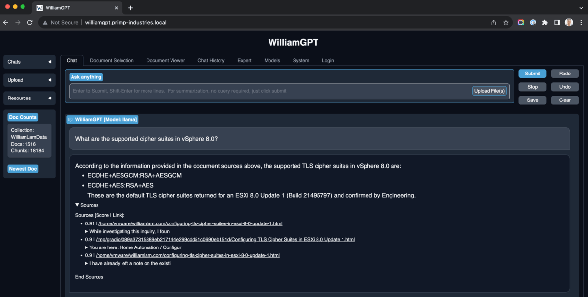Click the 'Docs: 1516' text
The height and width of the screenshot is (297, 588).
pos(24,144)
